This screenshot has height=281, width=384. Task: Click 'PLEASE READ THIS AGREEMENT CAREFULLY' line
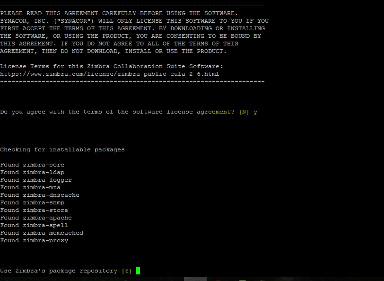point(119,13)
